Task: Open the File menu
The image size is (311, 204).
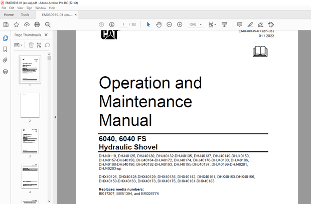Action: tap(4, 8)
